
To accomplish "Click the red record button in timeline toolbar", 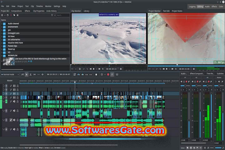I will pos(108,74).
